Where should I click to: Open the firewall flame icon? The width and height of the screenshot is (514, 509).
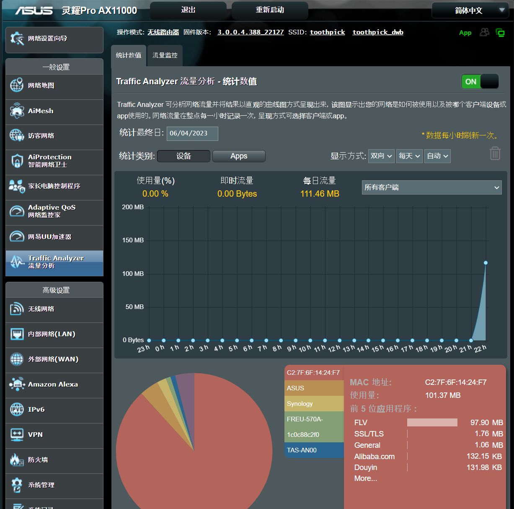coord(17,460)
